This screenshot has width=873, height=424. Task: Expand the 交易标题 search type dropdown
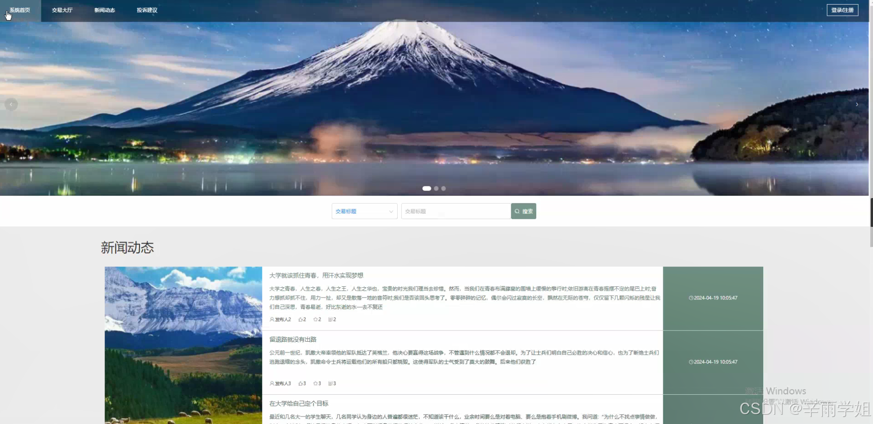coord(365,211)
